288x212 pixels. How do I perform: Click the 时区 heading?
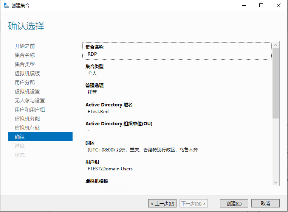pos(90,143)
